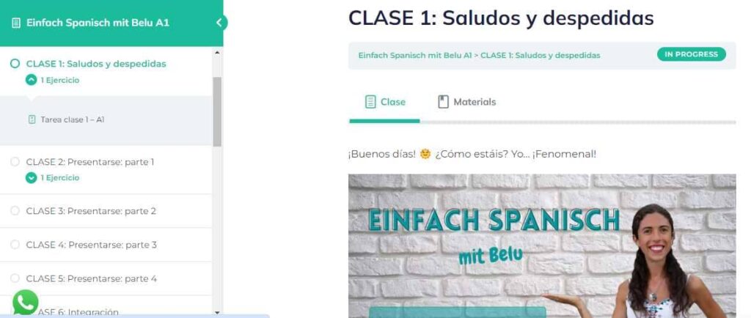Click the Clase tab document icon
This screenshot has width=751, height=318.
370,102
